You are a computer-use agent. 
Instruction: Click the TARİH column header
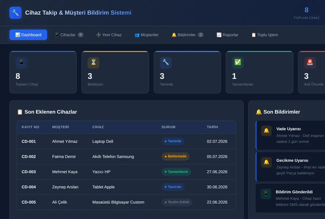click(x=212, y=127)
